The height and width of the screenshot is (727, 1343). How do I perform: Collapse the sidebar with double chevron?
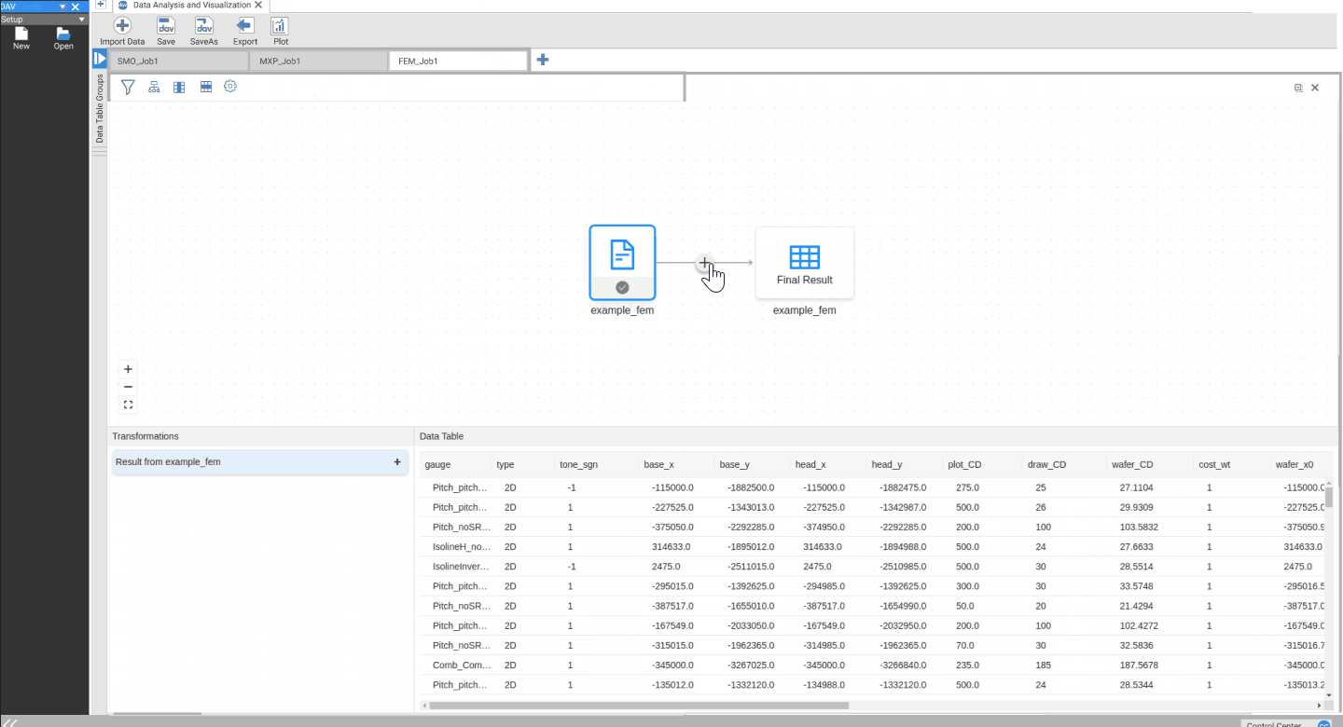[x=12, y=722]
